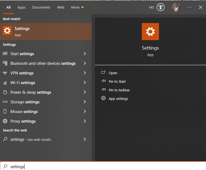Switch to the Web tab
Screen dimensions: 206x170
click(61, 7)
